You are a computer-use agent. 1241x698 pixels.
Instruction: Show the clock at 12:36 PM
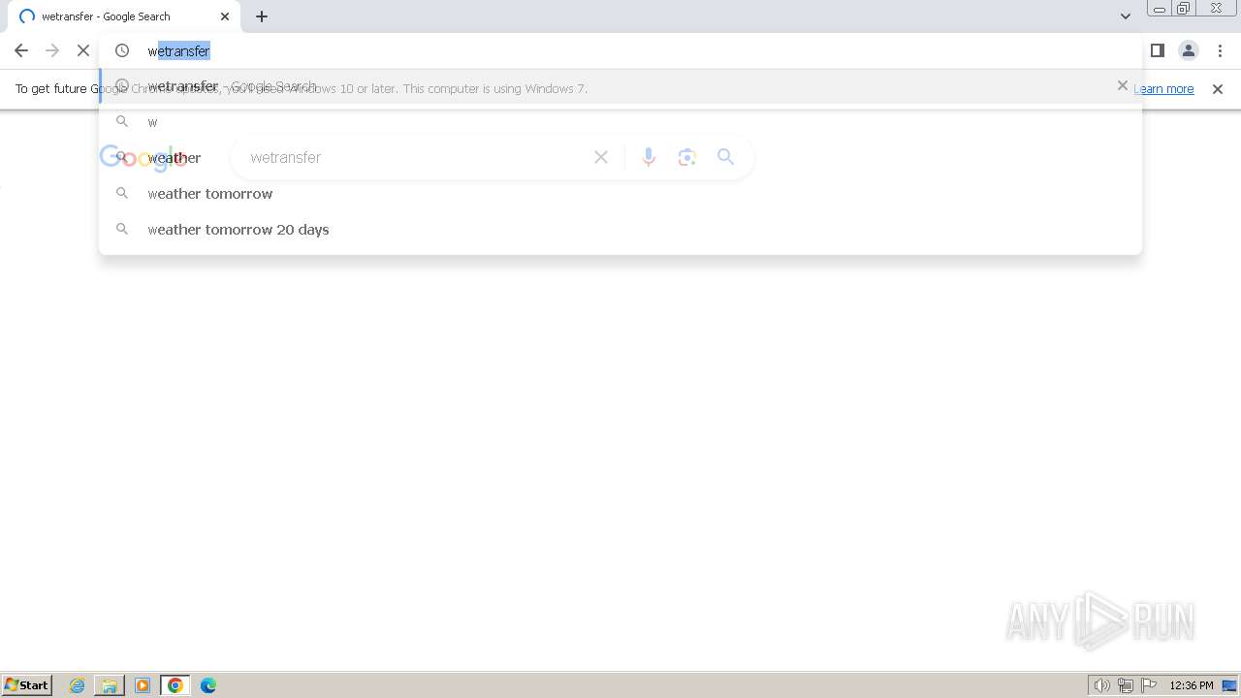(1192, 685)
